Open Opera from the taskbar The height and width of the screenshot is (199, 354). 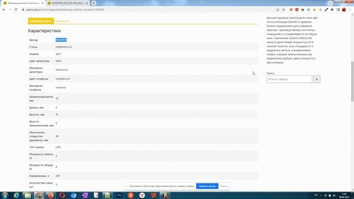tap(62, 195)
